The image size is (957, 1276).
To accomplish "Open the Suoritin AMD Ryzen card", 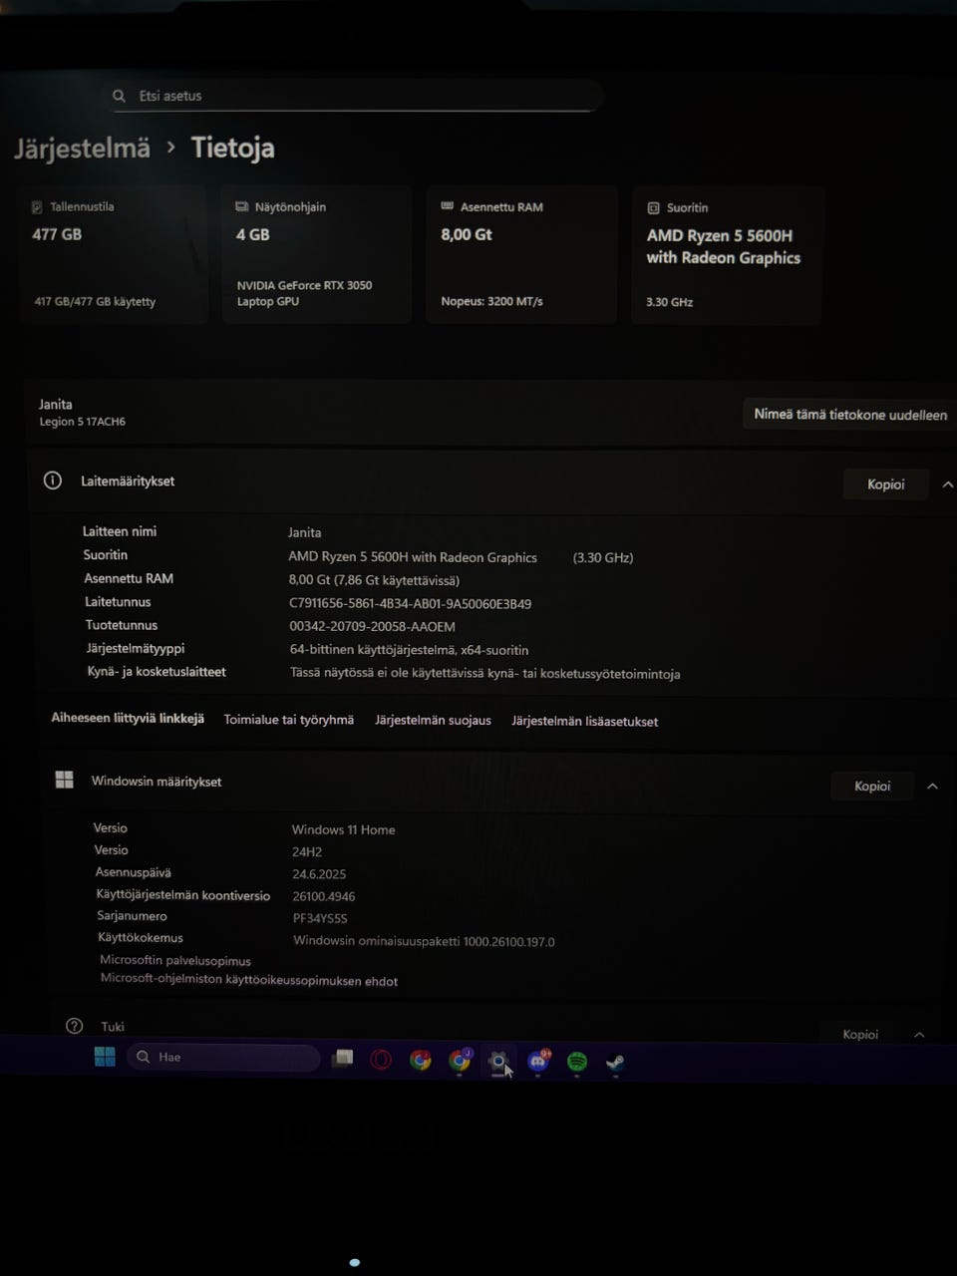I will coord(727,255).
